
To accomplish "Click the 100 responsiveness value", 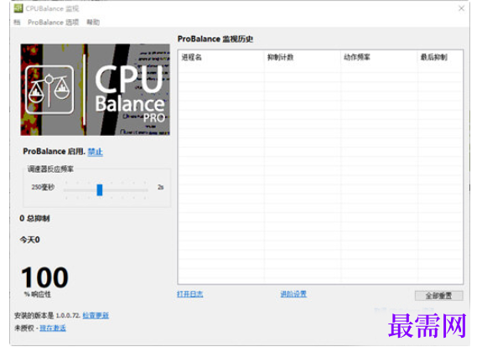I will (x=44, y=277).
